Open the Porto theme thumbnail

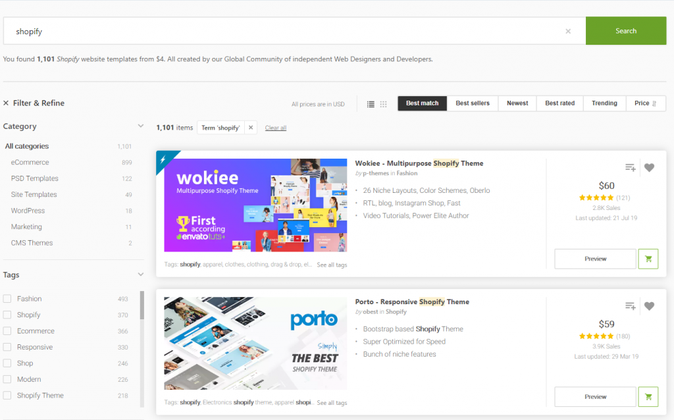pos(255,343)
